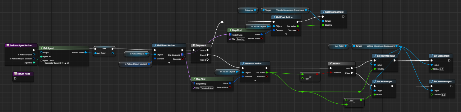Click the Out Elements map pin on Get Struct Action
Image resolution: width=461 pixels, height=112 pixels.
click(182, 54)
